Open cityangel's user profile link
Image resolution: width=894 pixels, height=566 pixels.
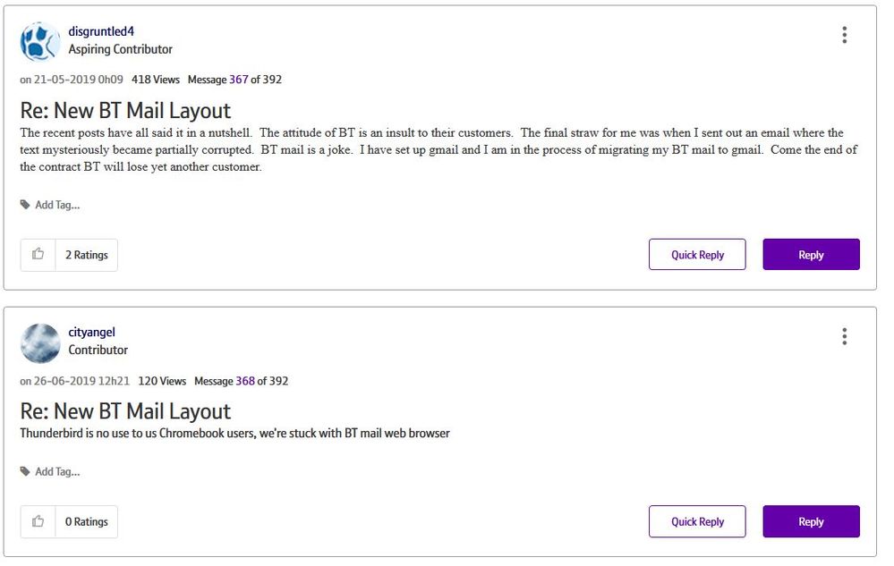coord(91,333)
